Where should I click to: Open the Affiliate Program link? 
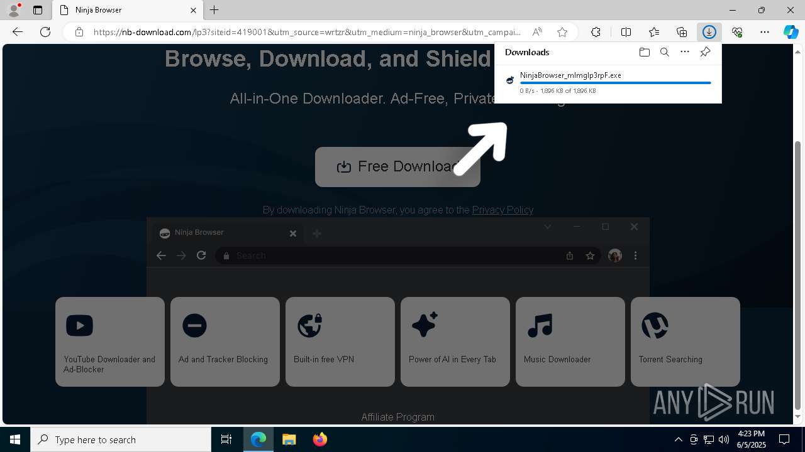pos(397,417)
